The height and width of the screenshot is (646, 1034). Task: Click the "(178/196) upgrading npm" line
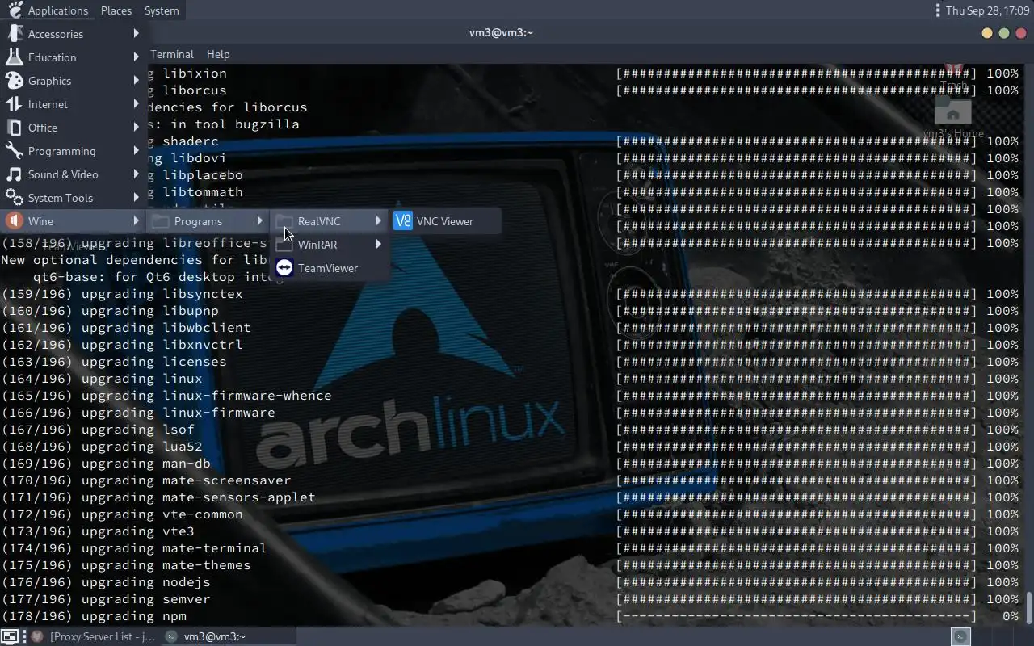click(94, 616)
